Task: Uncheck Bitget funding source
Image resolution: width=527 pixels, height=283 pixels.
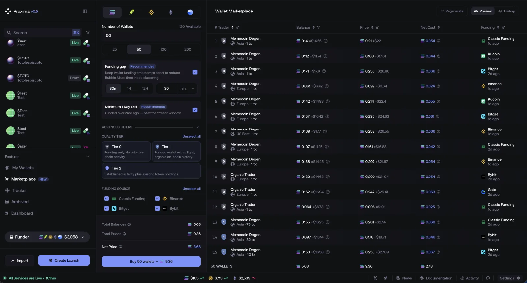Action: point(106,208)
